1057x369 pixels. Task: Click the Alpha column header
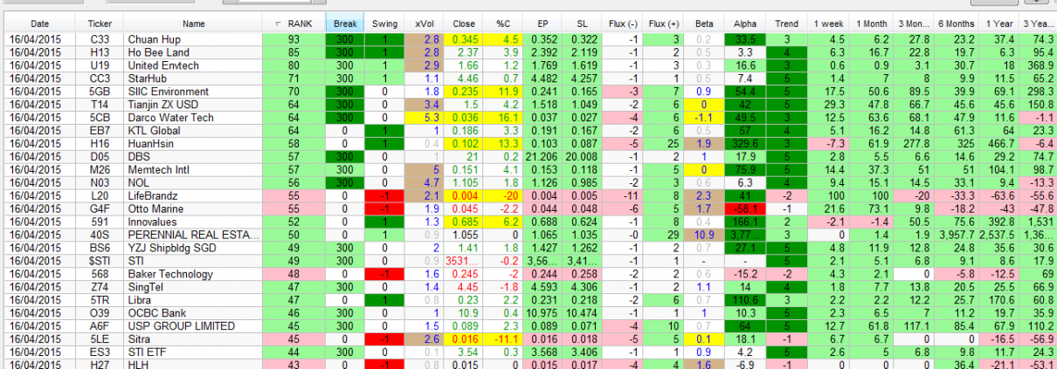pyautogui.click(x=745, y=24)
